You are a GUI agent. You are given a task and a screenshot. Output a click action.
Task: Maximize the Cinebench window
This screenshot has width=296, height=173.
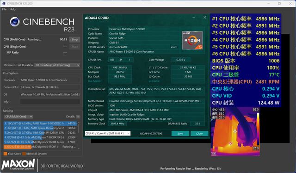pos(279,3)
